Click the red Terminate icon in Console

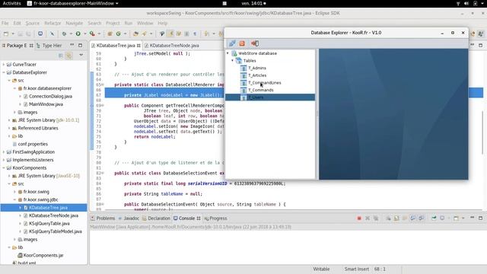359,218
